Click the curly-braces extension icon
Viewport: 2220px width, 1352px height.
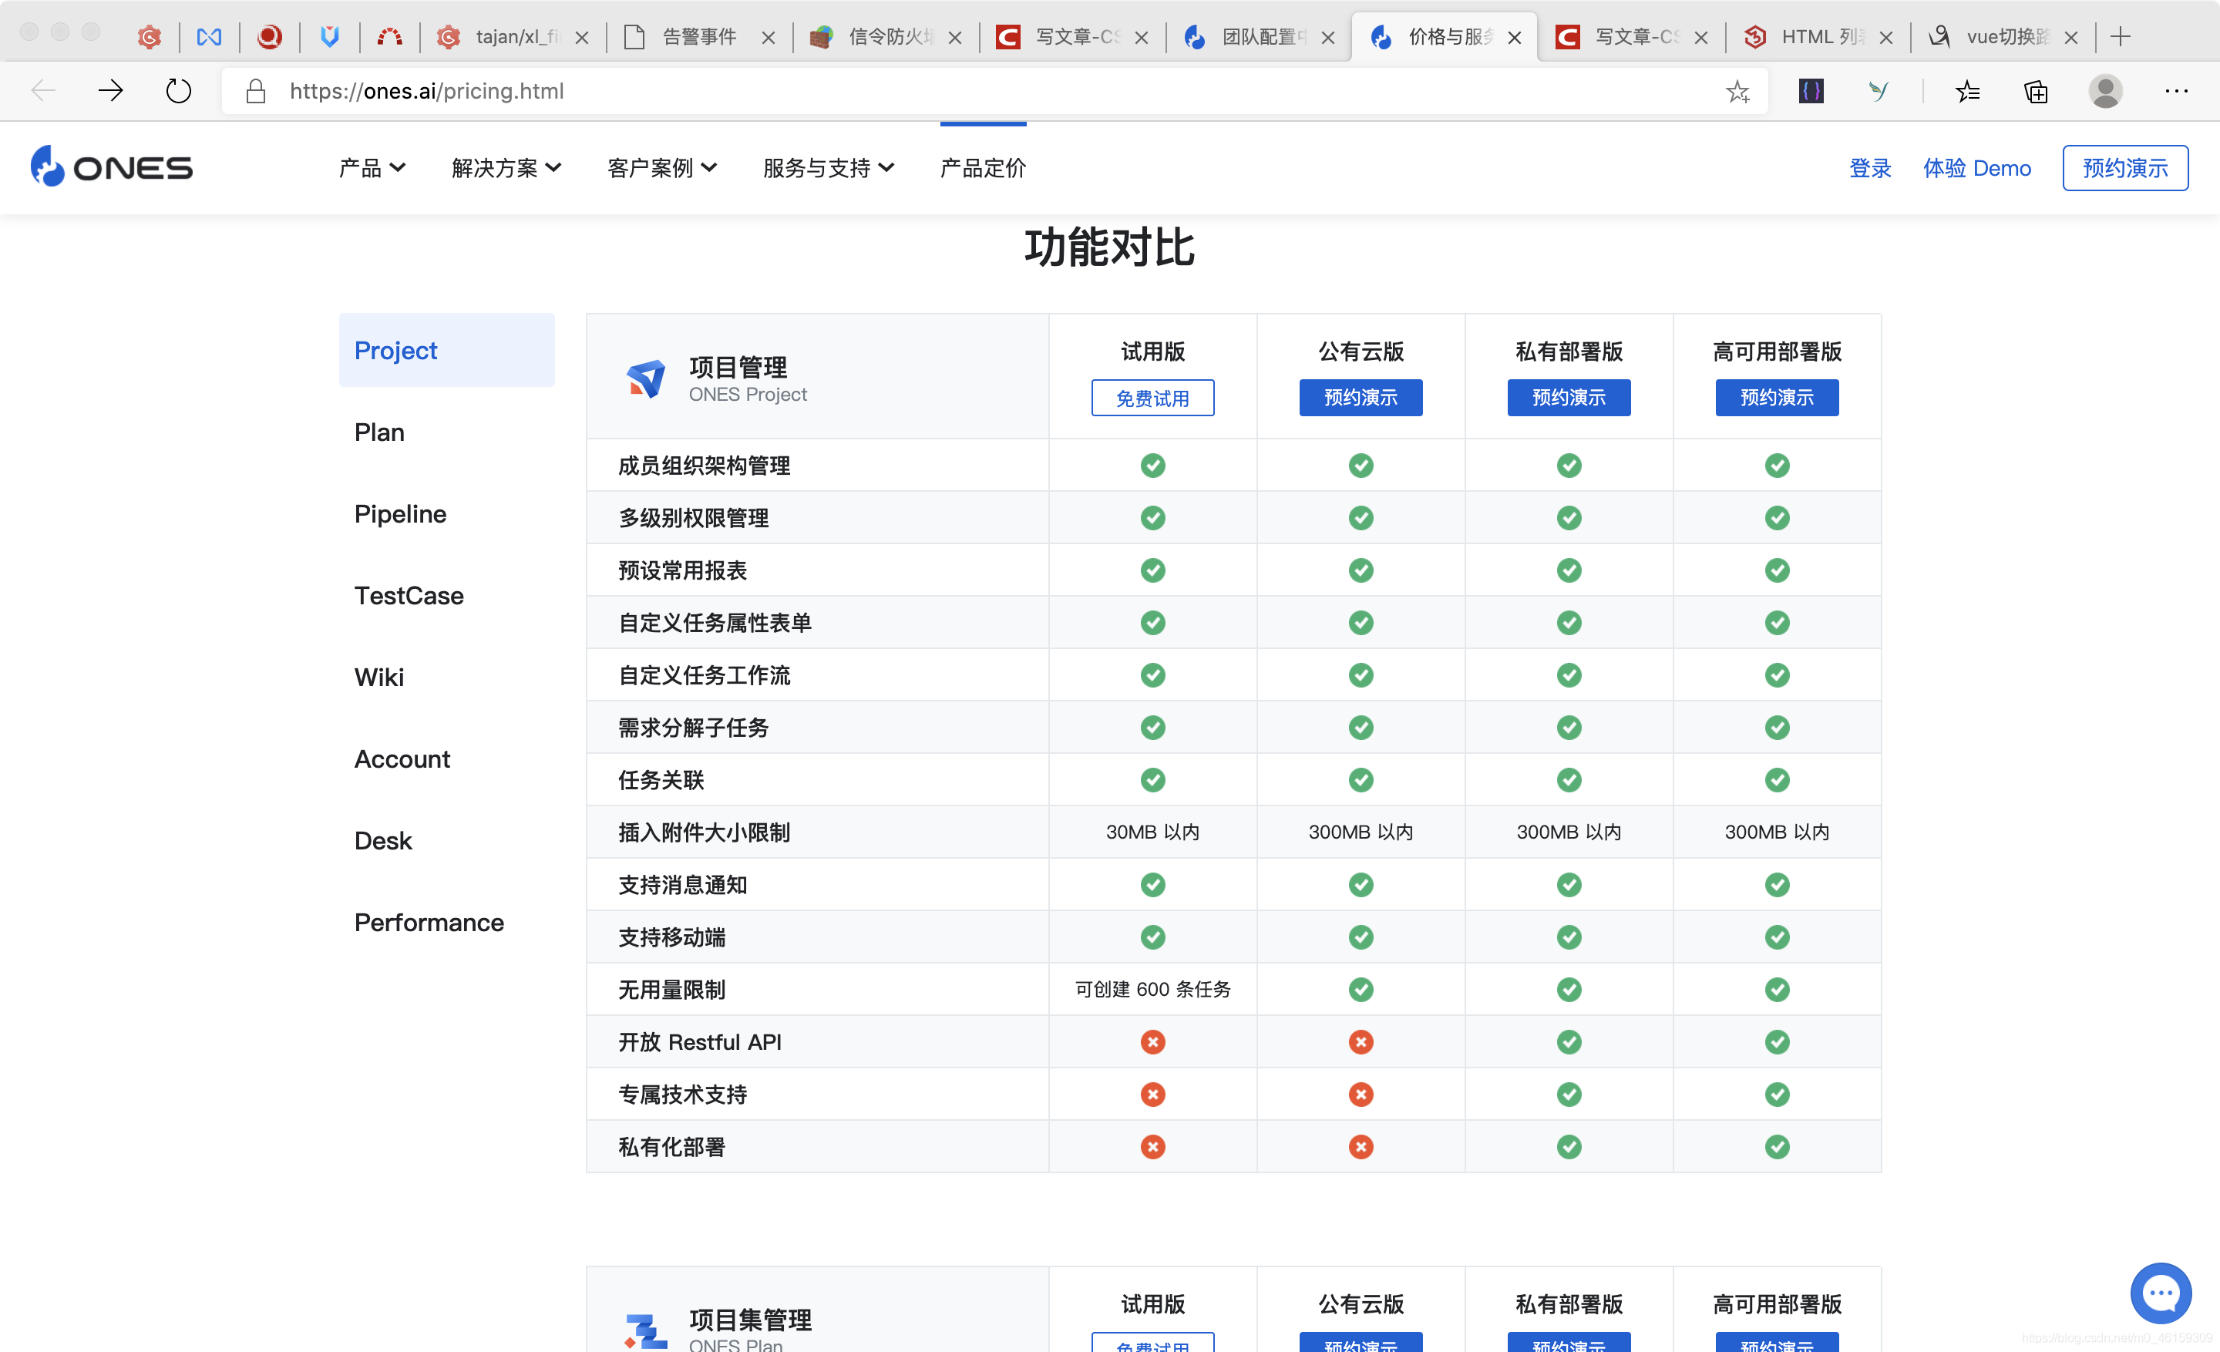tap(1811, 91)
